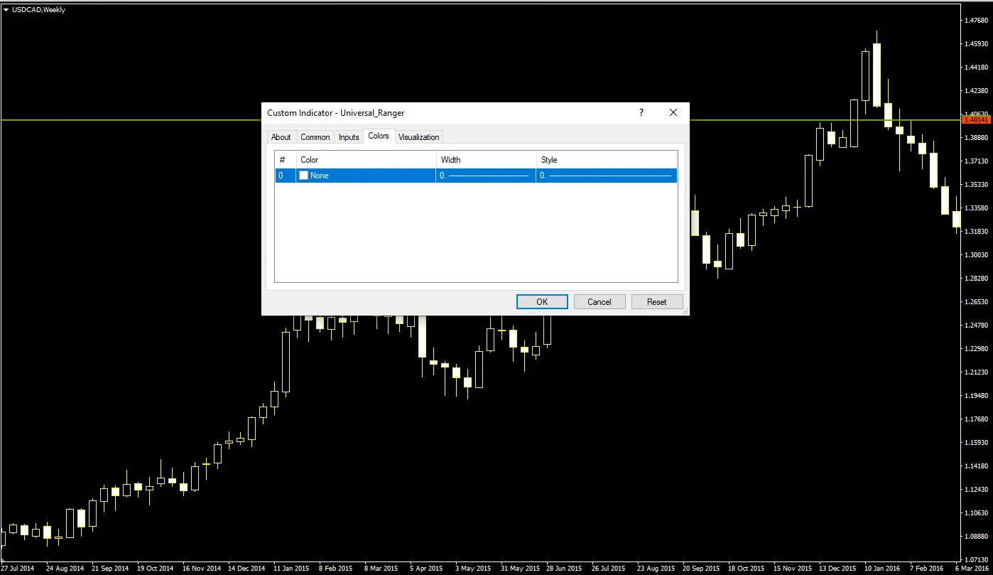Click the dialog's bottom-right resize grip

[x=685, y=311]
